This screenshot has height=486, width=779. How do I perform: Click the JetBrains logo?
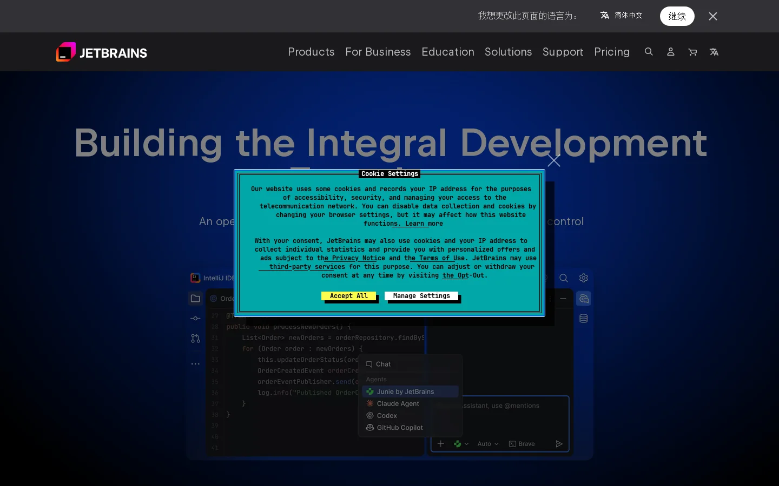[x=102, y=52]
